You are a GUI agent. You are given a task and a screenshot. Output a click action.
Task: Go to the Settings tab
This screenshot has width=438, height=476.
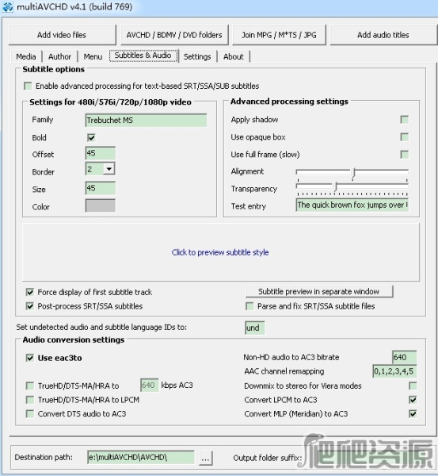(x=197, y=56)
